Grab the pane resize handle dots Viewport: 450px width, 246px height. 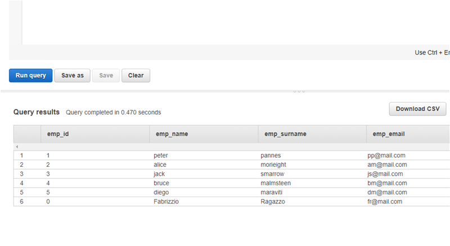299,91
